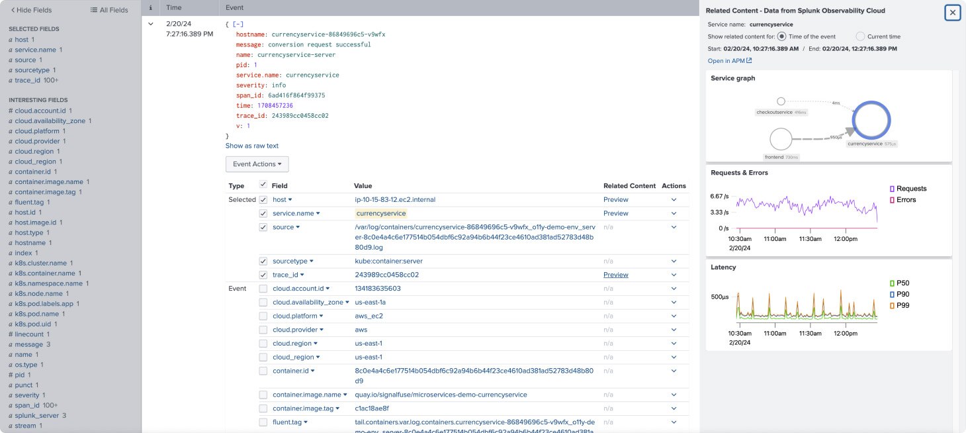The width and height of the screenshot is (966, 433).
Task: Select the Current time radio button
Action: click(x=859, y=36)
